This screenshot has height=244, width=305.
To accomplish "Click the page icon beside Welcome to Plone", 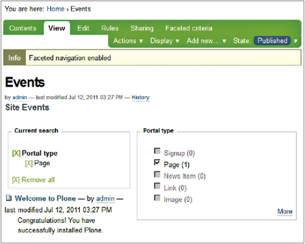I will (9, 198).
